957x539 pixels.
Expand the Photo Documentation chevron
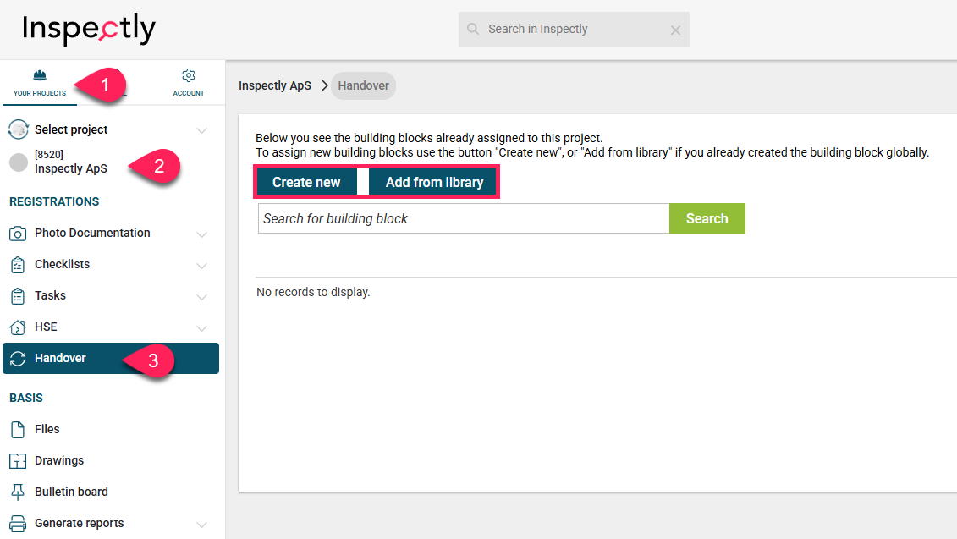coord(202,234)
